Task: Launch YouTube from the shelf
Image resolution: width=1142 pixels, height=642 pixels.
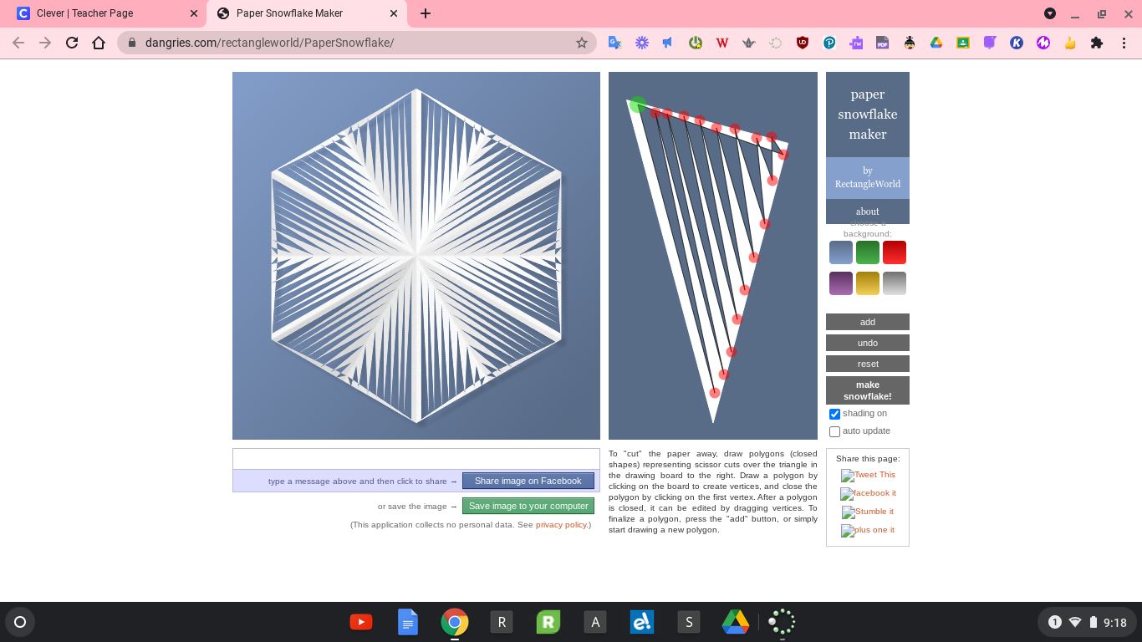Action: (361, 622)
